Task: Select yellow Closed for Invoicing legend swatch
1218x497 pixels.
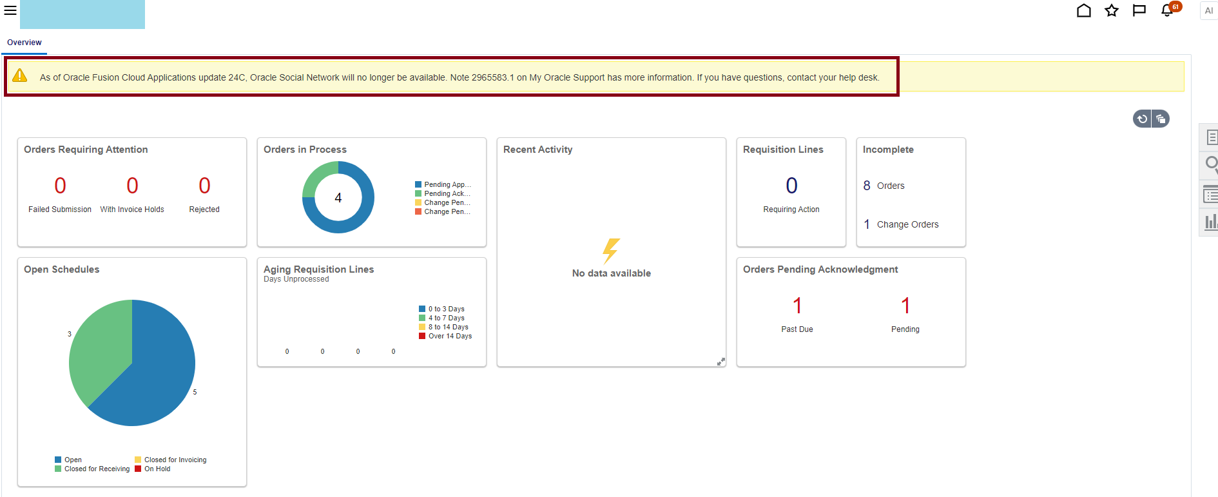Action: (x=138, y=460)
